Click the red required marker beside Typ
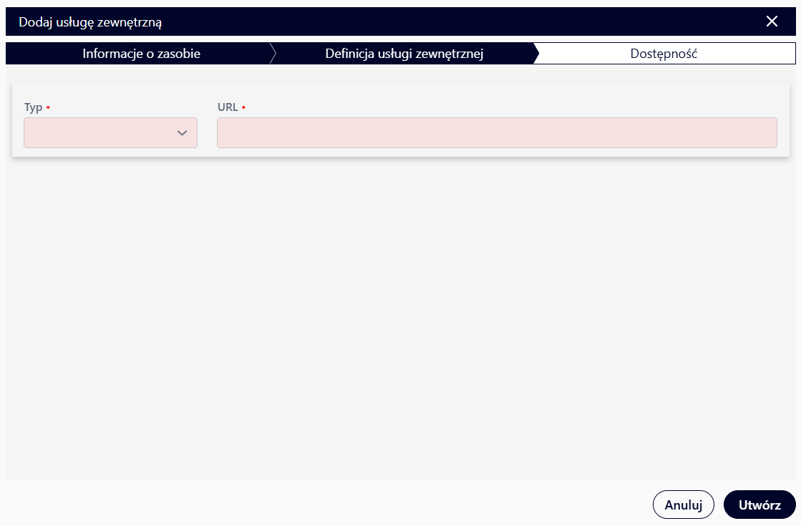The height and width of the screenshot is (526, 801). 48,107
